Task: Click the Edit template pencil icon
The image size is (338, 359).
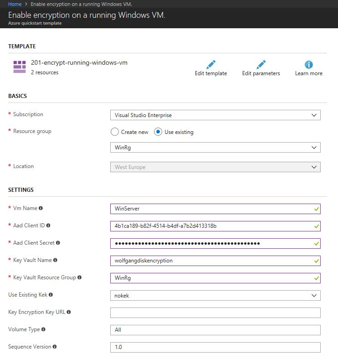Action: click(210, 65)
